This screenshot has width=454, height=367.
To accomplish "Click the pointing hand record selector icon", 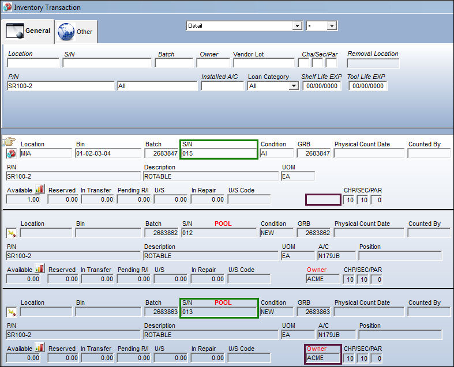I will coord(9,141).
